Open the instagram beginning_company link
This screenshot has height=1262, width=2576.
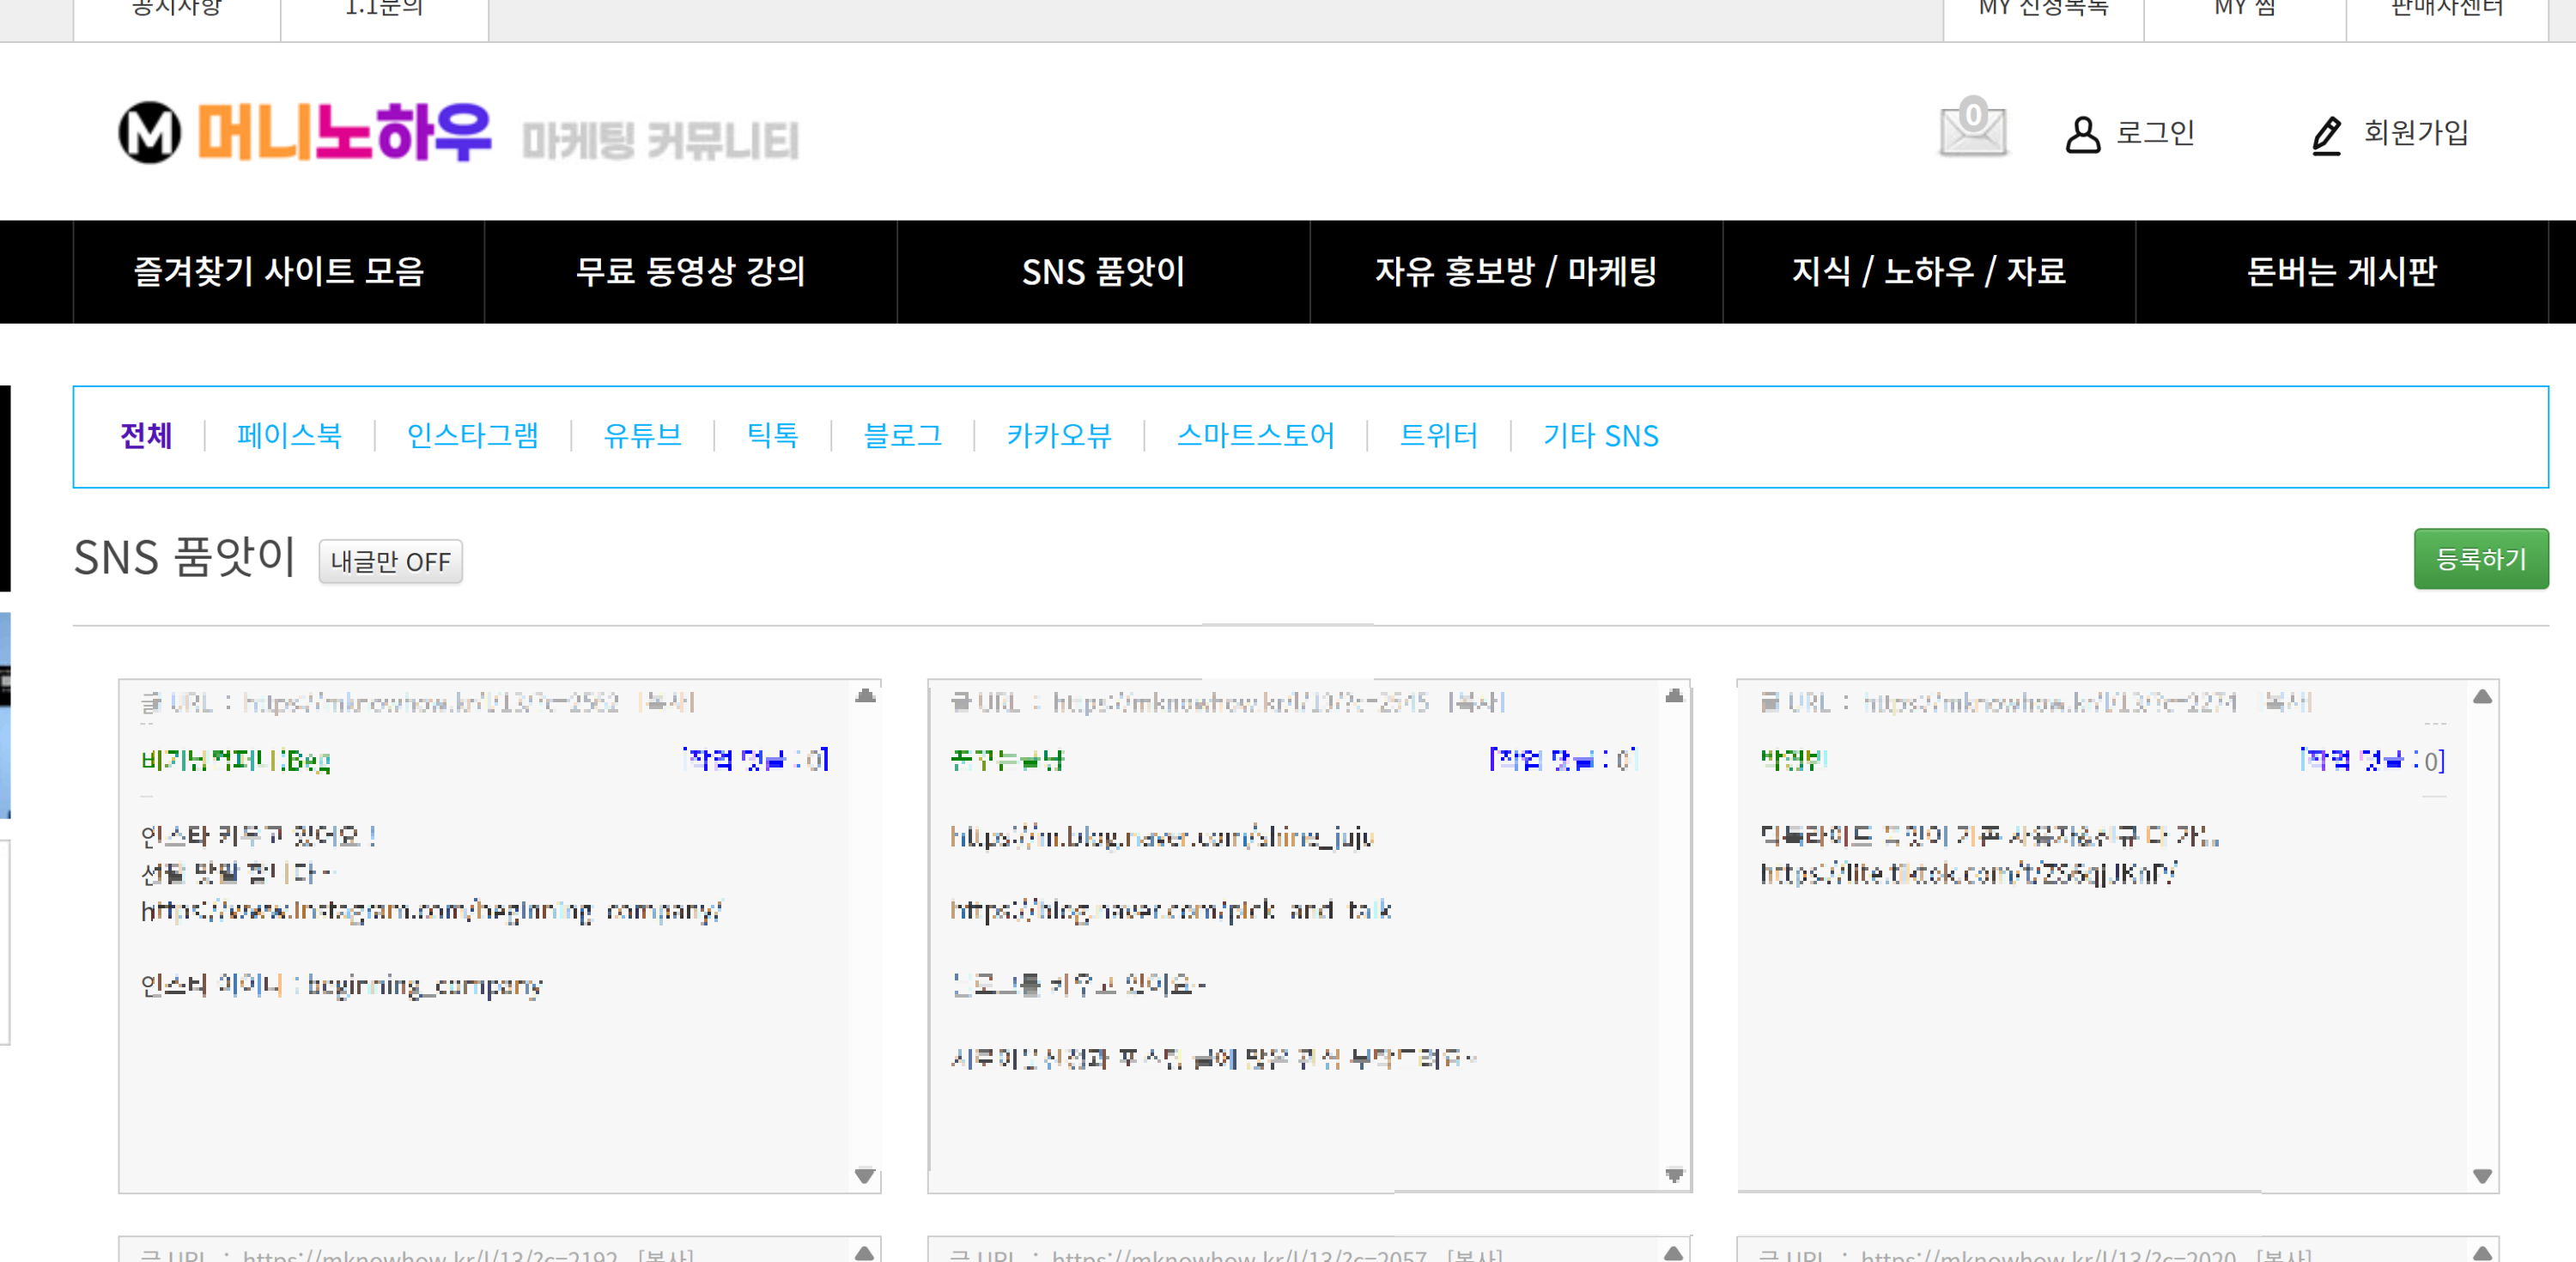430,911
